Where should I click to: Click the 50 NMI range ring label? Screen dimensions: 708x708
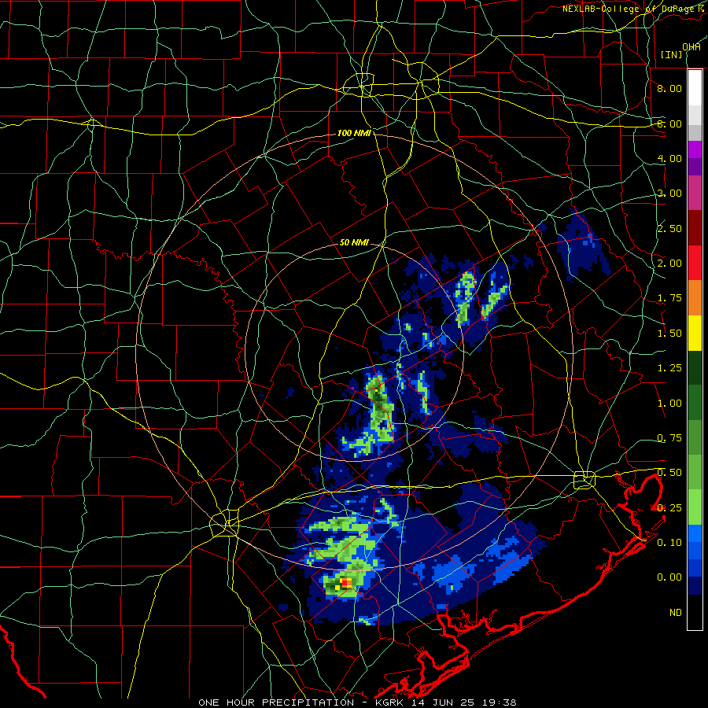(355, 242)
